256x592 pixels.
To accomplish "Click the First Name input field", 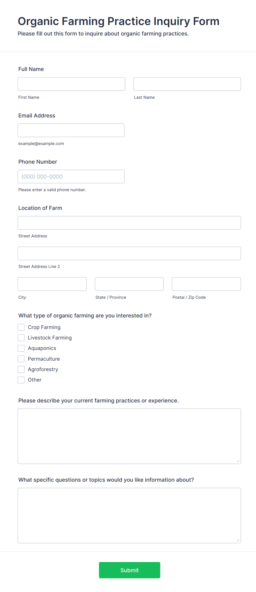I will 71,84.
